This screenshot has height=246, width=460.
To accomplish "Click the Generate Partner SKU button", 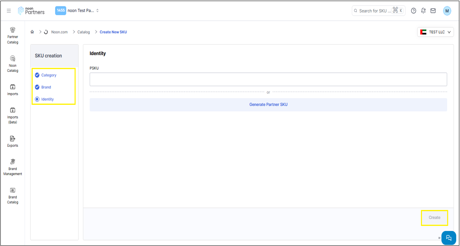I will click(x=268, y=105).
